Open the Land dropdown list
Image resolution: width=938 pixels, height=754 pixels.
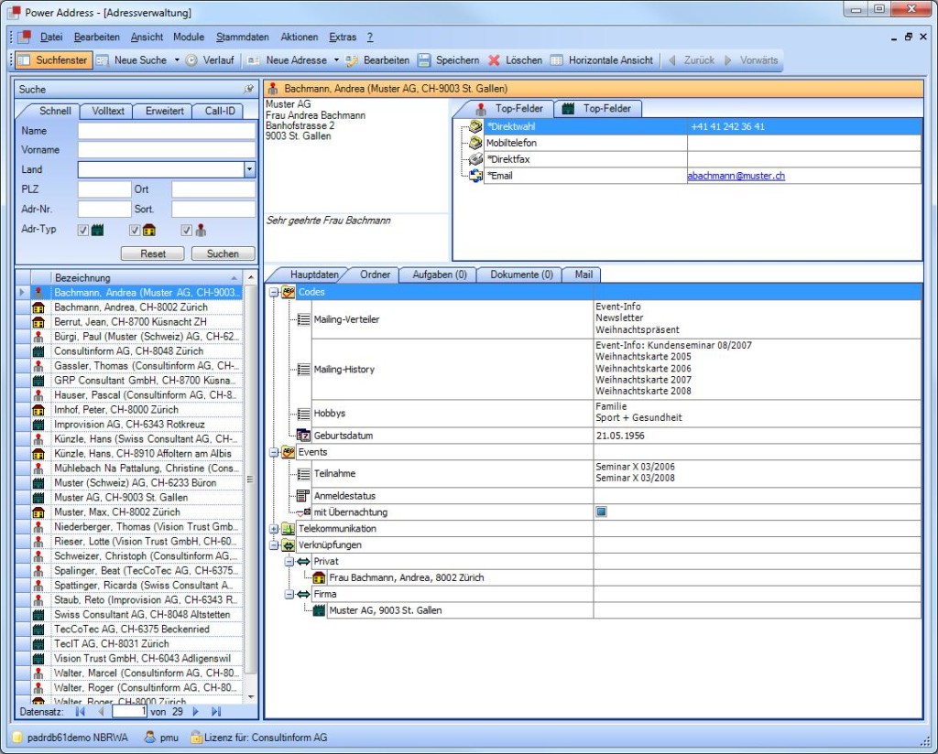(249, 169)
